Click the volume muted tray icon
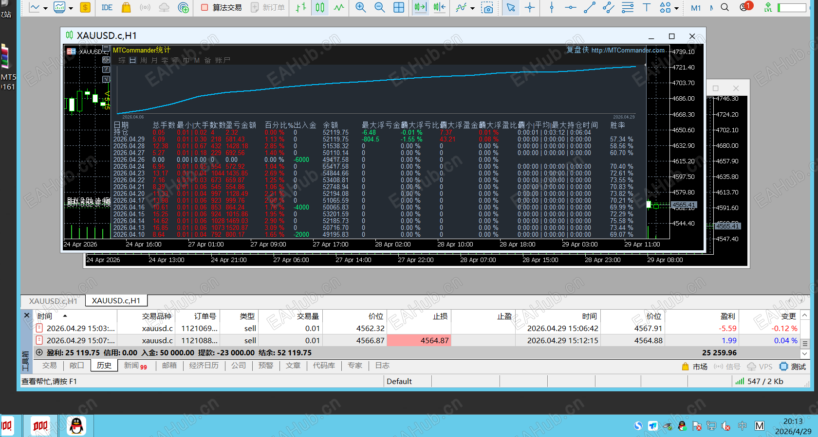818x437 pixels. coord(725,426)
